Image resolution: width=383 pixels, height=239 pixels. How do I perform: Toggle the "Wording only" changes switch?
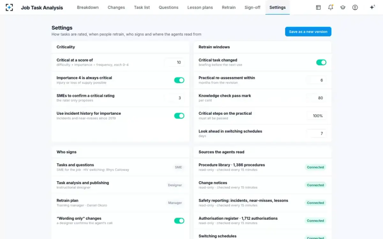pyautogui.click(x=179, y=221)
